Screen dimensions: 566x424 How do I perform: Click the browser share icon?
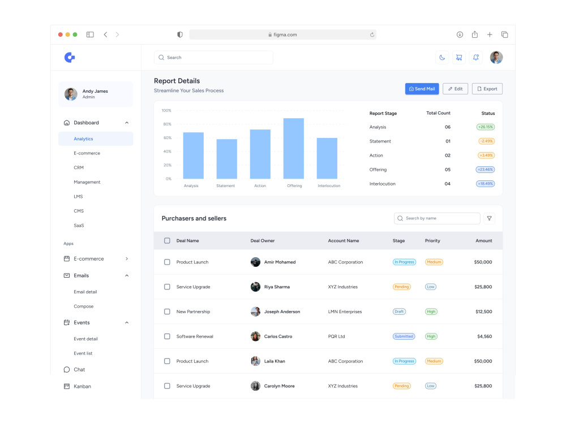[475, 34]
